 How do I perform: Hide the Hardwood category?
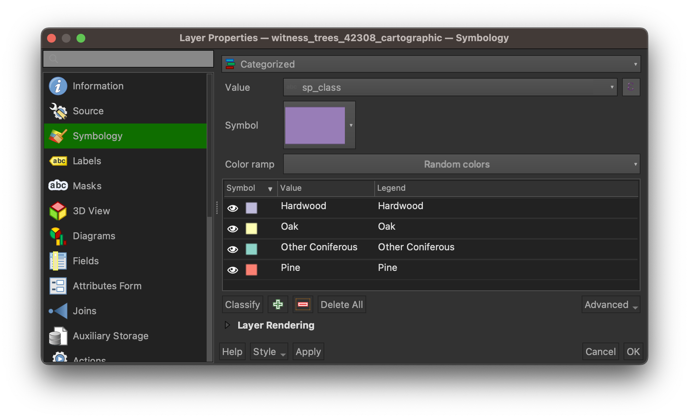point(233,208)
